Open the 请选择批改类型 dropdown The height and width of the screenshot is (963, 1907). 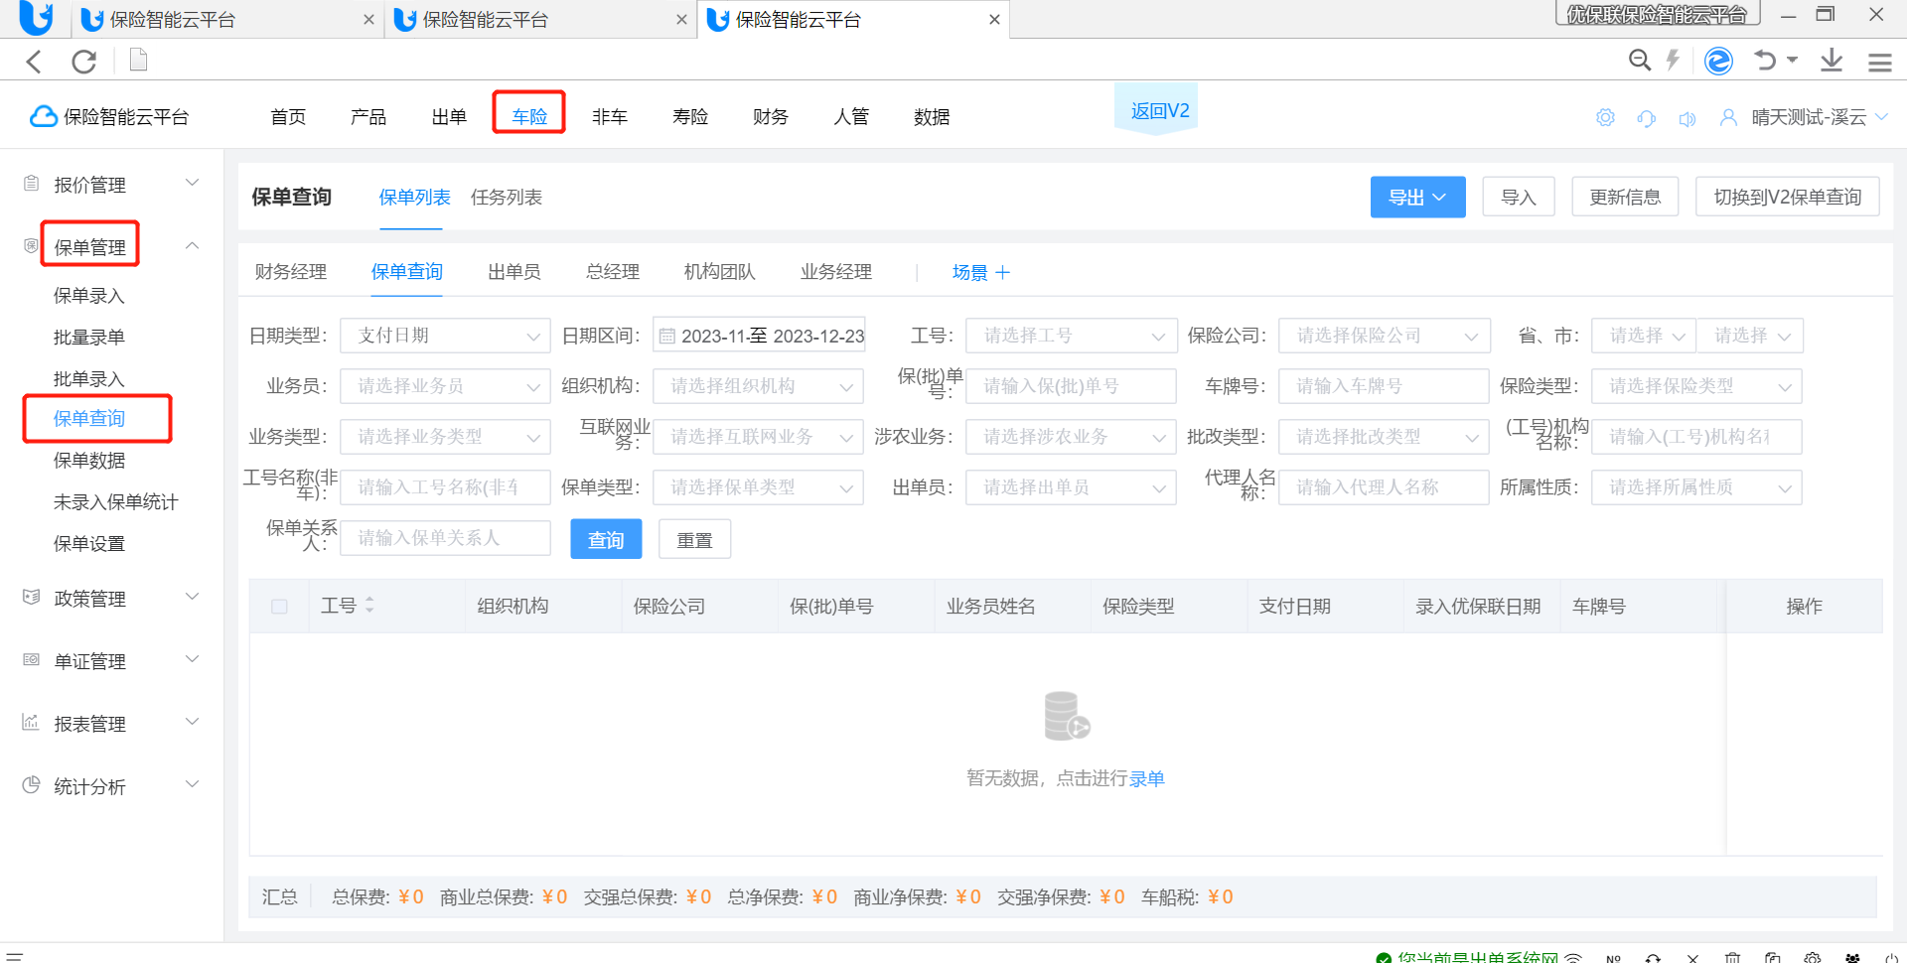tap(1384, 437)
